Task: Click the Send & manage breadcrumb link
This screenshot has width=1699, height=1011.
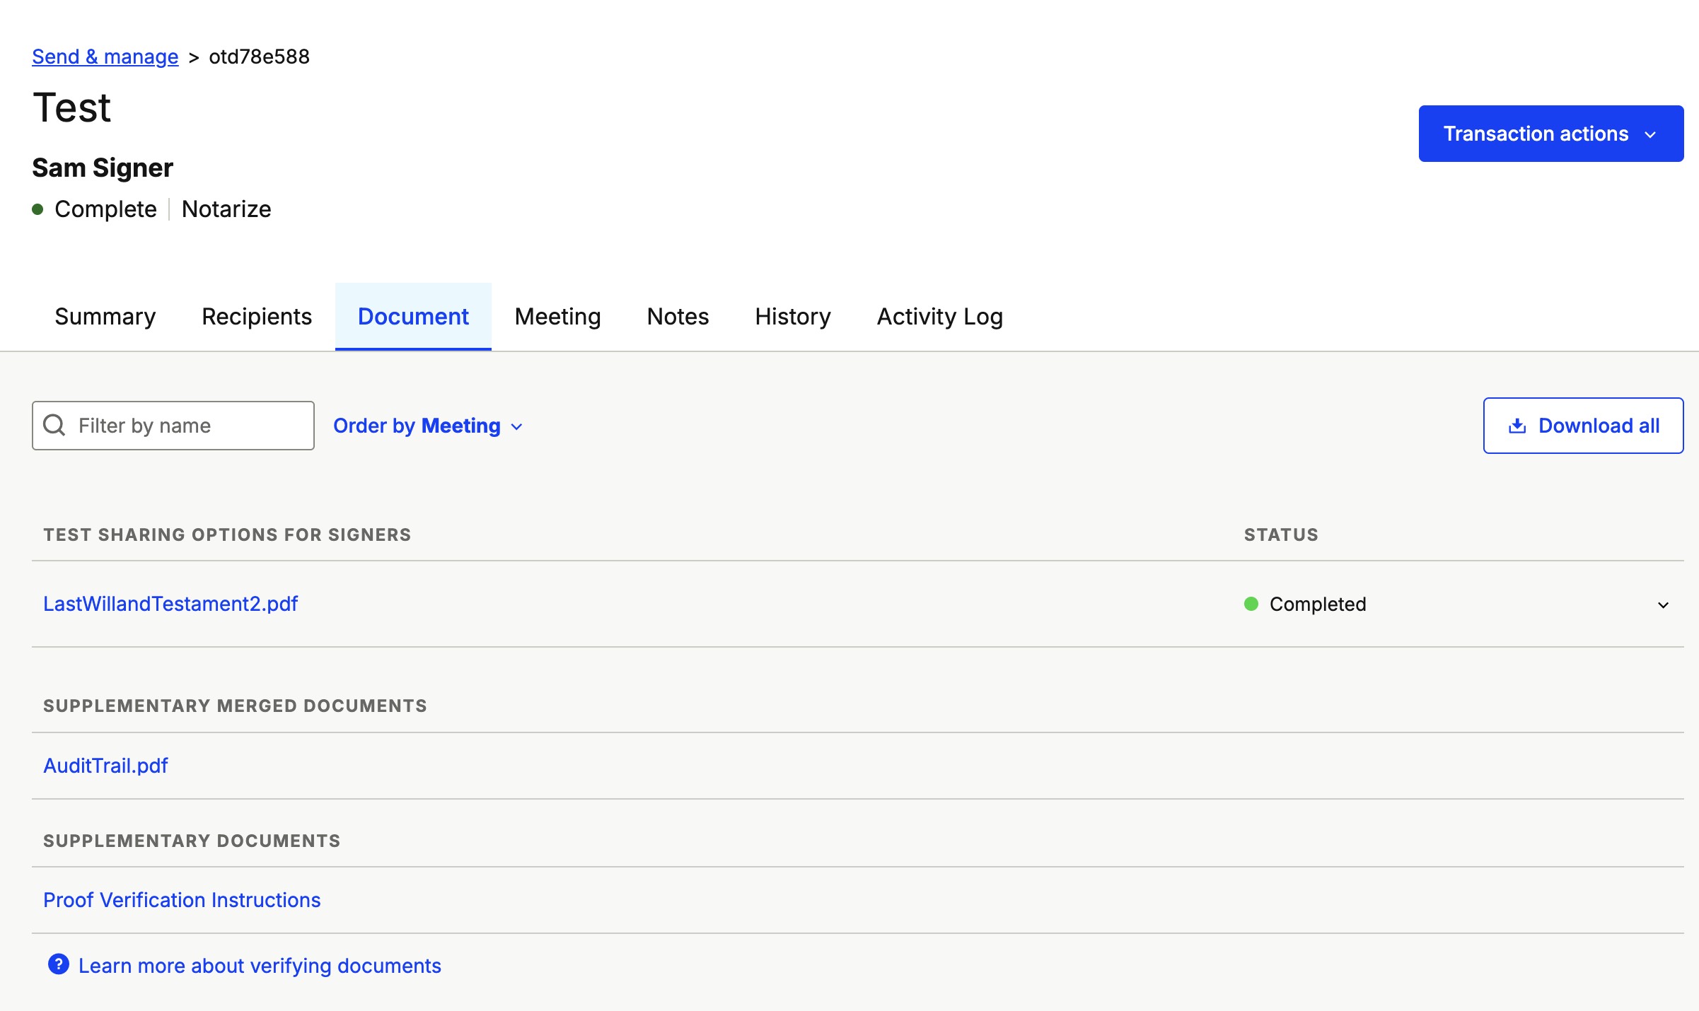Action: click(x=105, y=57)
